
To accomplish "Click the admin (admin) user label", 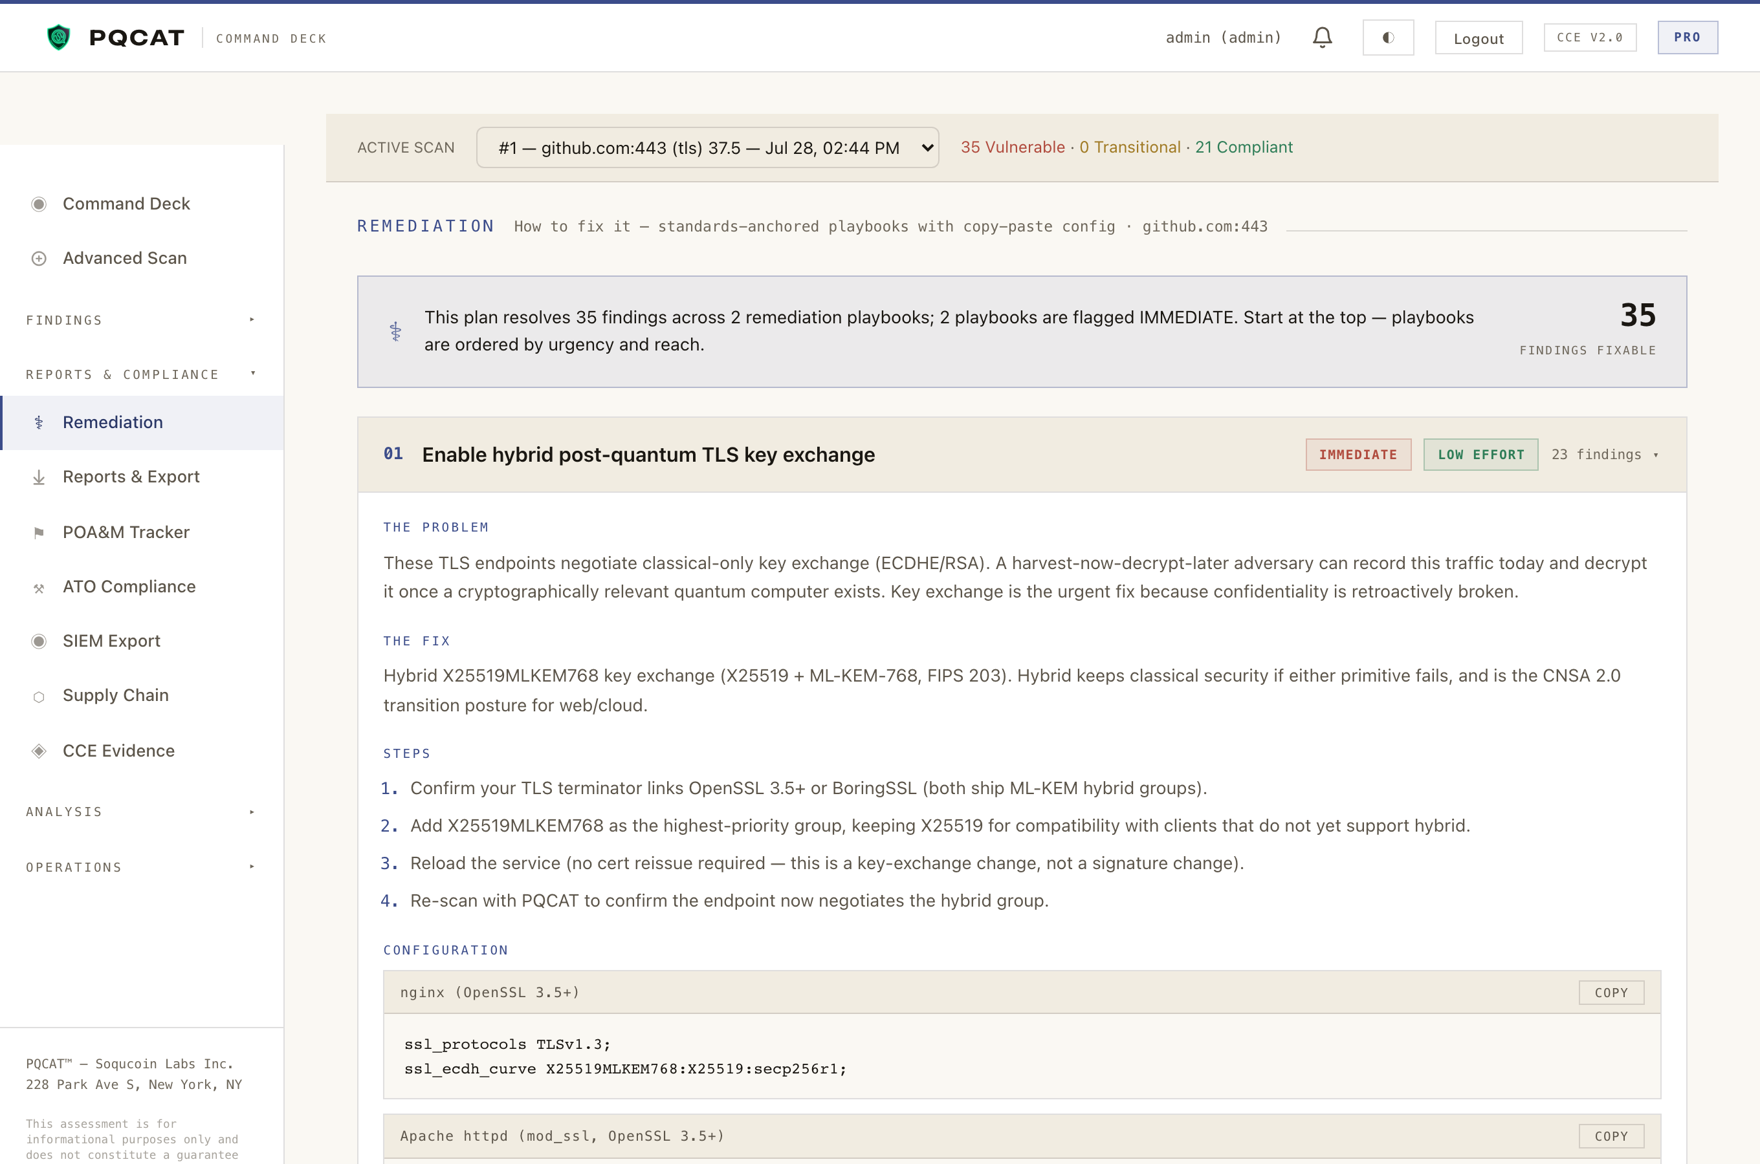I will 1224,37.
